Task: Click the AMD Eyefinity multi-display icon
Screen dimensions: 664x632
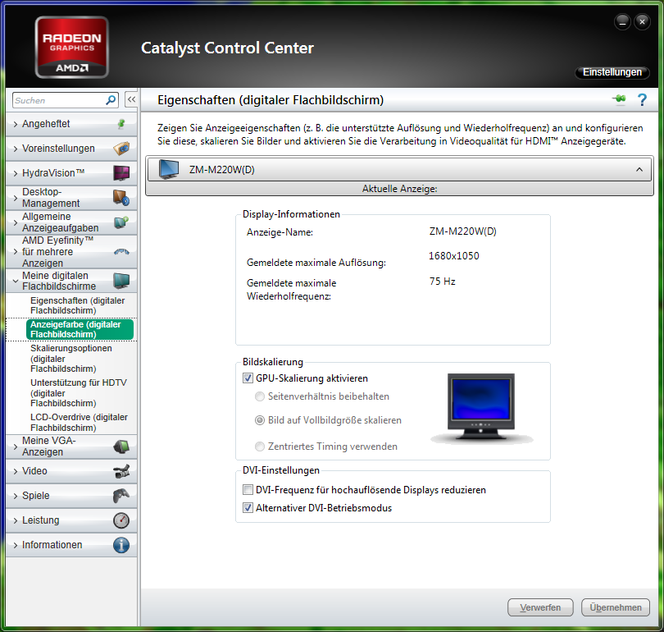Action: click(121, 252)
